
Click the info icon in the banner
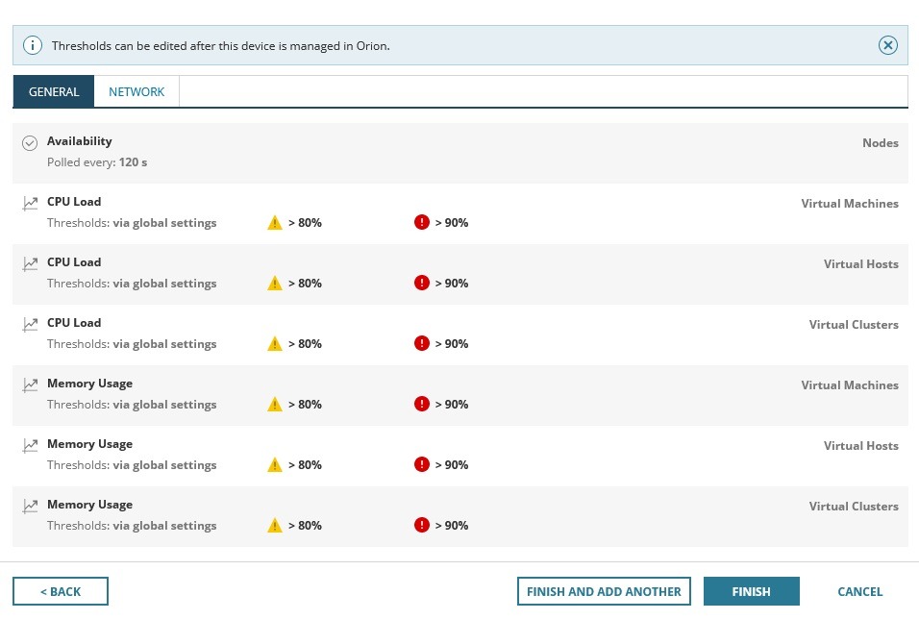33,45
